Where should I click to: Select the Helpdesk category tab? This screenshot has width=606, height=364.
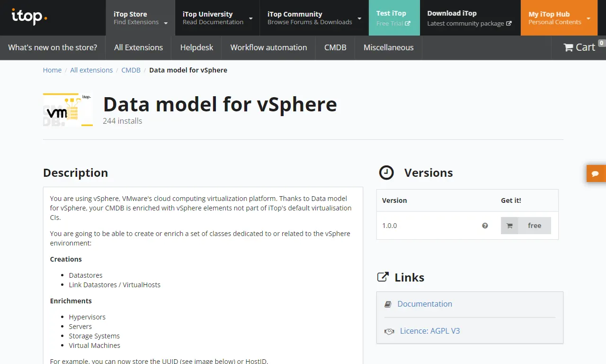196,47
